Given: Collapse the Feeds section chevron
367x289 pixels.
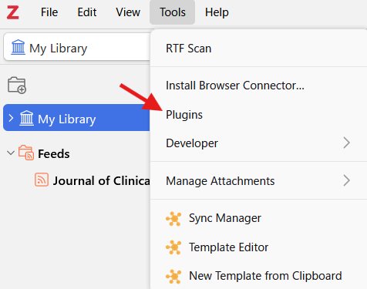Looking at the screenshot, I should (11, 153).
